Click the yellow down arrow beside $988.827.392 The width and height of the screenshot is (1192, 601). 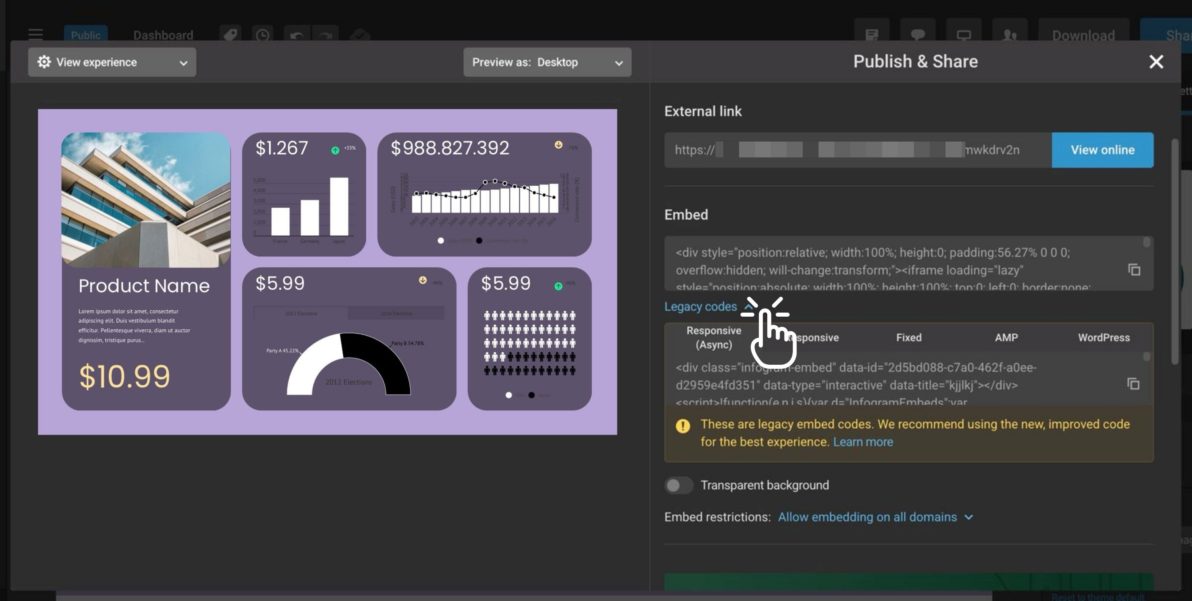[x=558, y=145]
